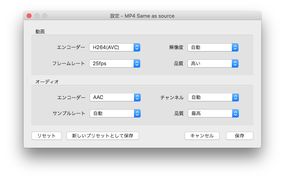
Task: Open the サンプルレート dropdown set to 自動
Action: 115,113
